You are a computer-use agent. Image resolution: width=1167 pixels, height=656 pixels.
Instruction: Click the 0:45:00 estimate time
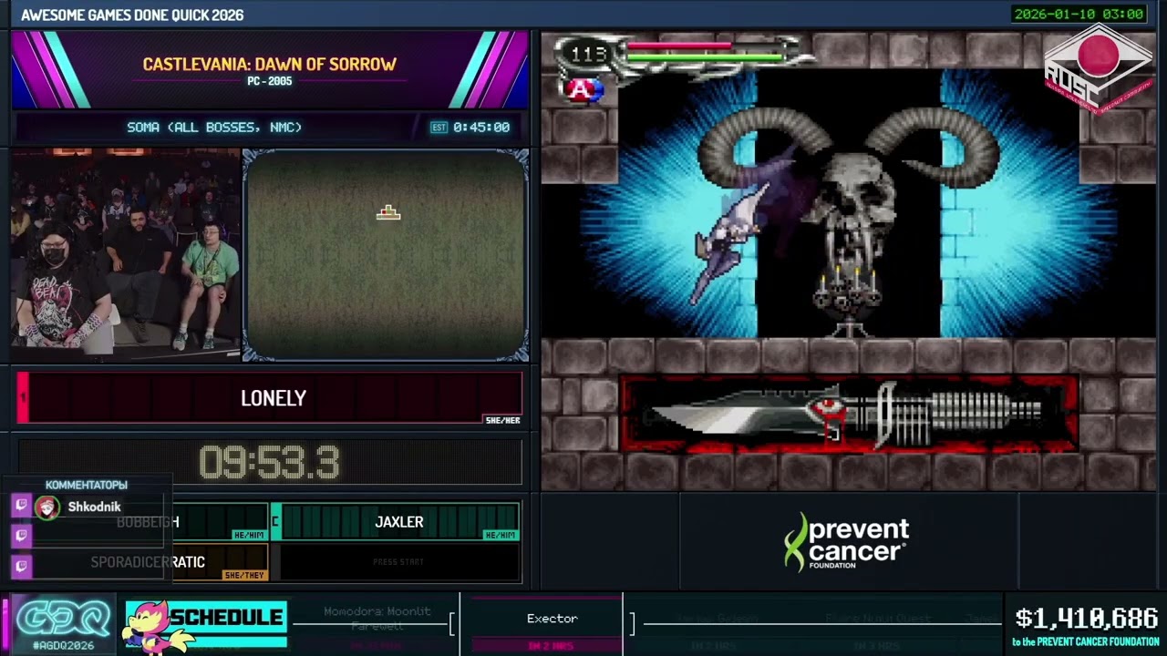[481, 128]
